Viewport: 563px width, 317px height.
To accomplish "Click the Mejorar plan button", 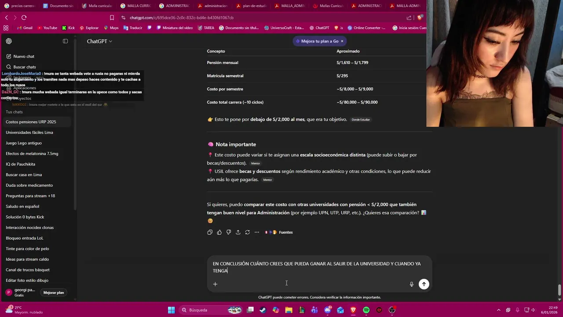I will tap(54, 292).
